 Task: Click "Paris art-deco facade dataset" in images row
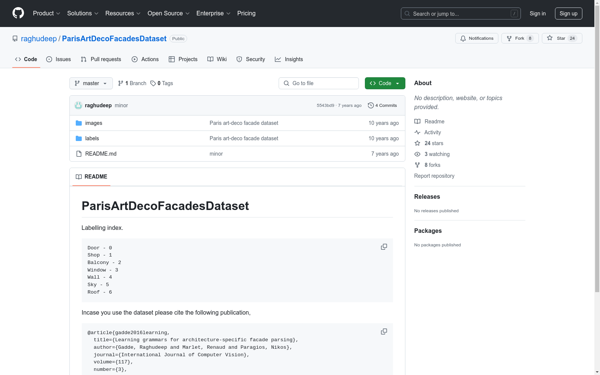tap(244, 123)
